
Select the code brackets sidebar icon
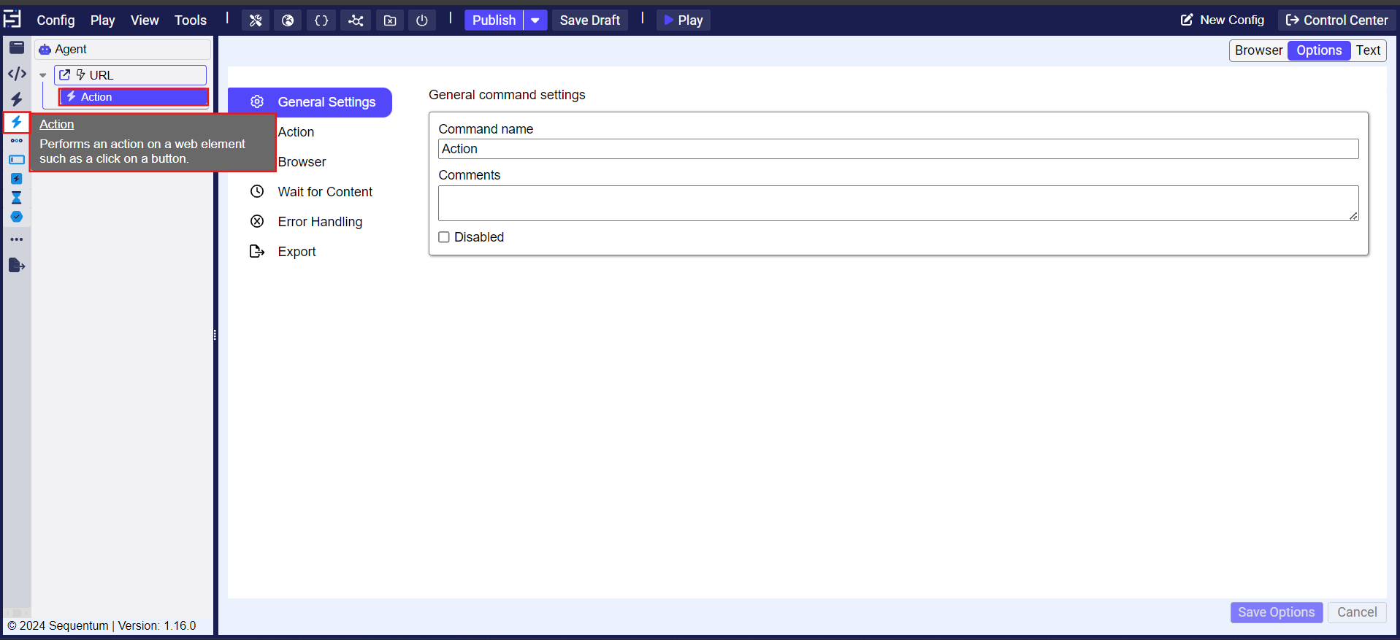tap(17, 74)
